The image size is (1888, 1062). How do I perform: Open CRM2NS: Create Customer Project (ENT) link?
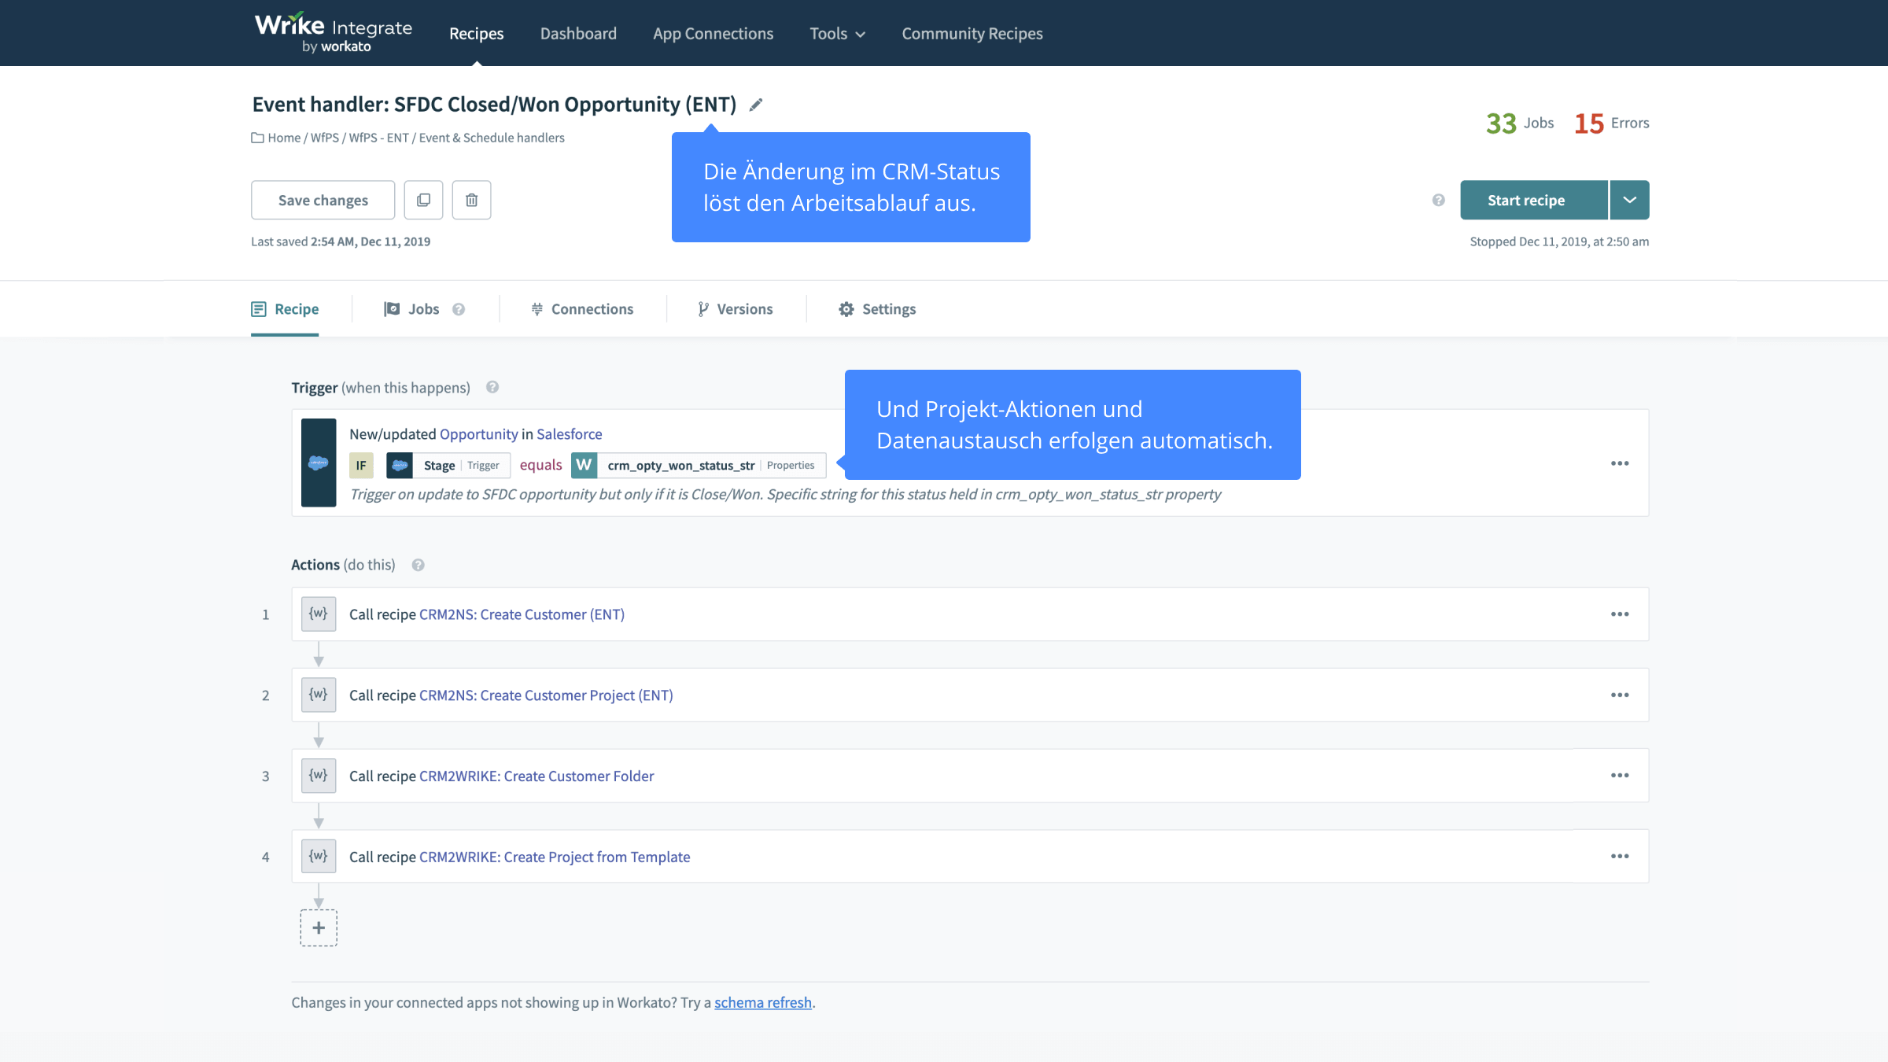point(546,695)
